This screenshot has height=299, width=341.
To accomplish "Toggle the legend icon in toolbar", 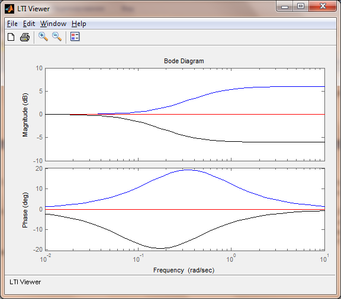I will [75, 37].
